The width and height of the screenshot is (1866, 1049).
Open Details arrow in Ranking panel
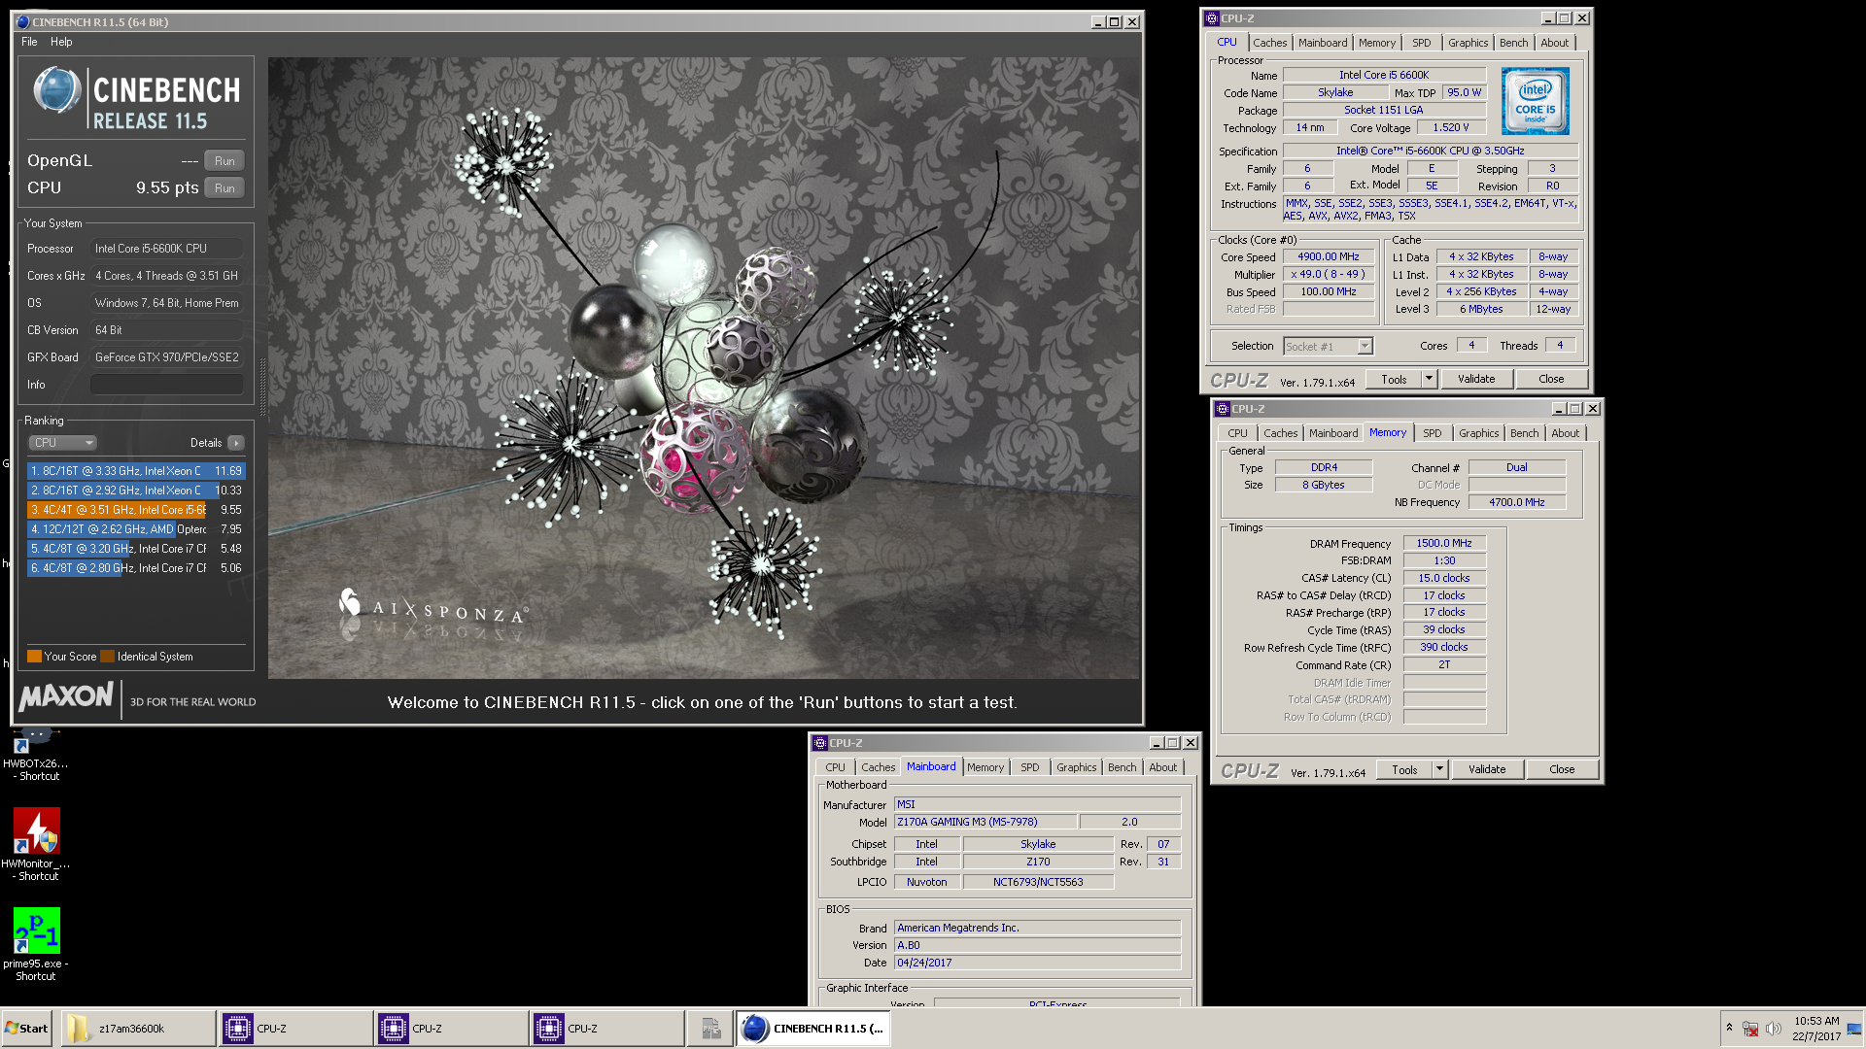pyautogui.click(x=236, y=443)
